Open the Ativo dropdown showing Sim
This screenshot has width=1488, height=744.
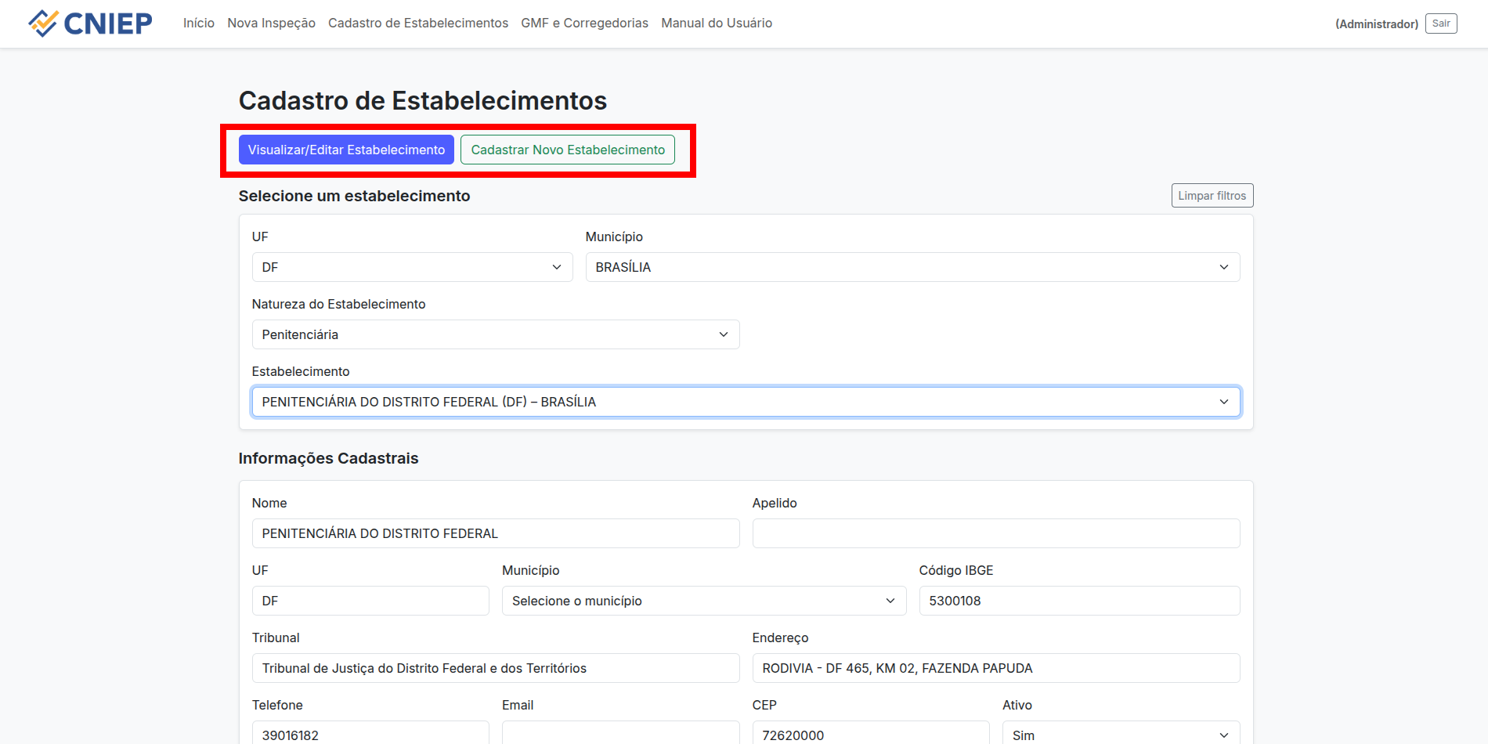(x=1121, y=733)
